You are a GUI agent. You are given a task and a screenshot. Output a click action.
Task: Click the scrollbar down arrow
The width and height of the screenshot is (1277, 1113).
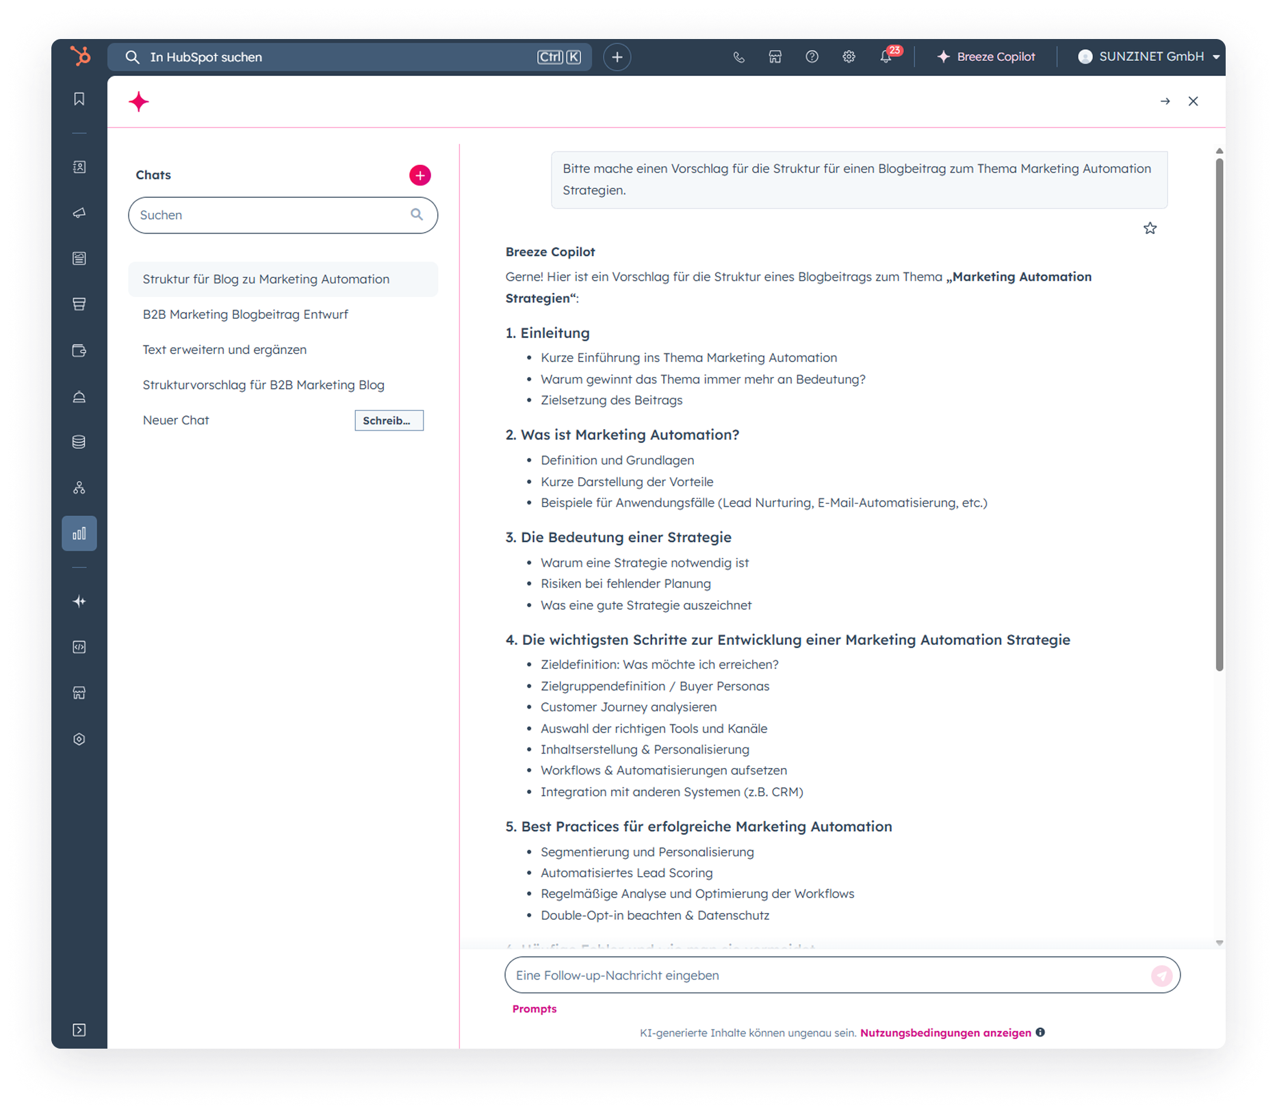click(1219, 943)
